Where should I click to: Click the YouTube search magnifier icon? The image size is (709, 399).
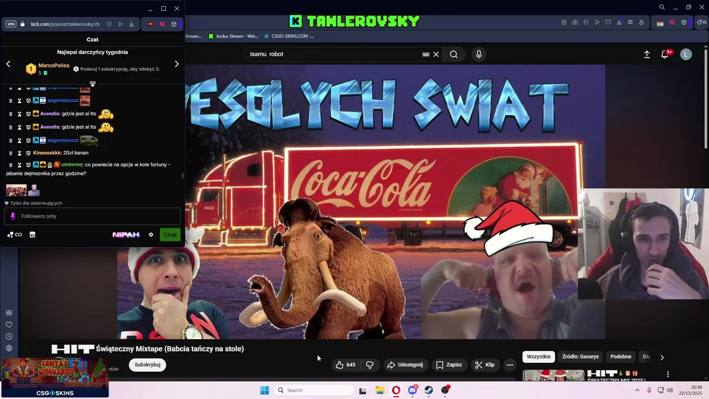tap(454, 54)
